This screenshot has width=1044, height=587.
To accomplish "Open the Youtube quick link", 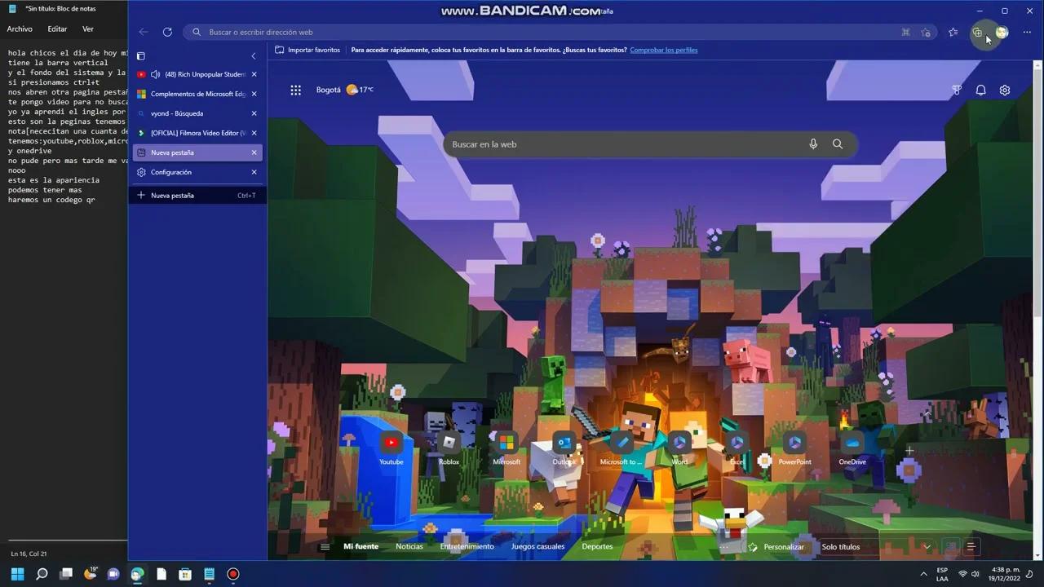I will pos(391,448).
